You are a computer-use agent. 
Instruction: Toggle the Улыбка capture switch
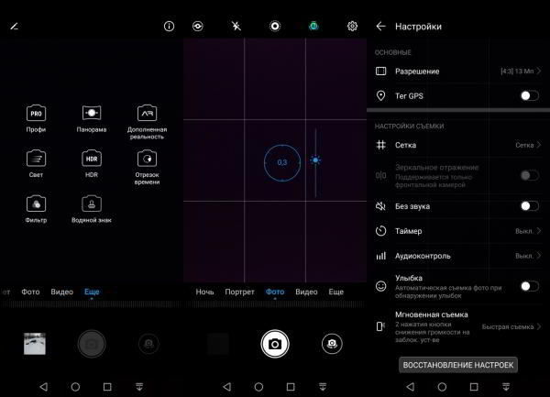point(529,286)
